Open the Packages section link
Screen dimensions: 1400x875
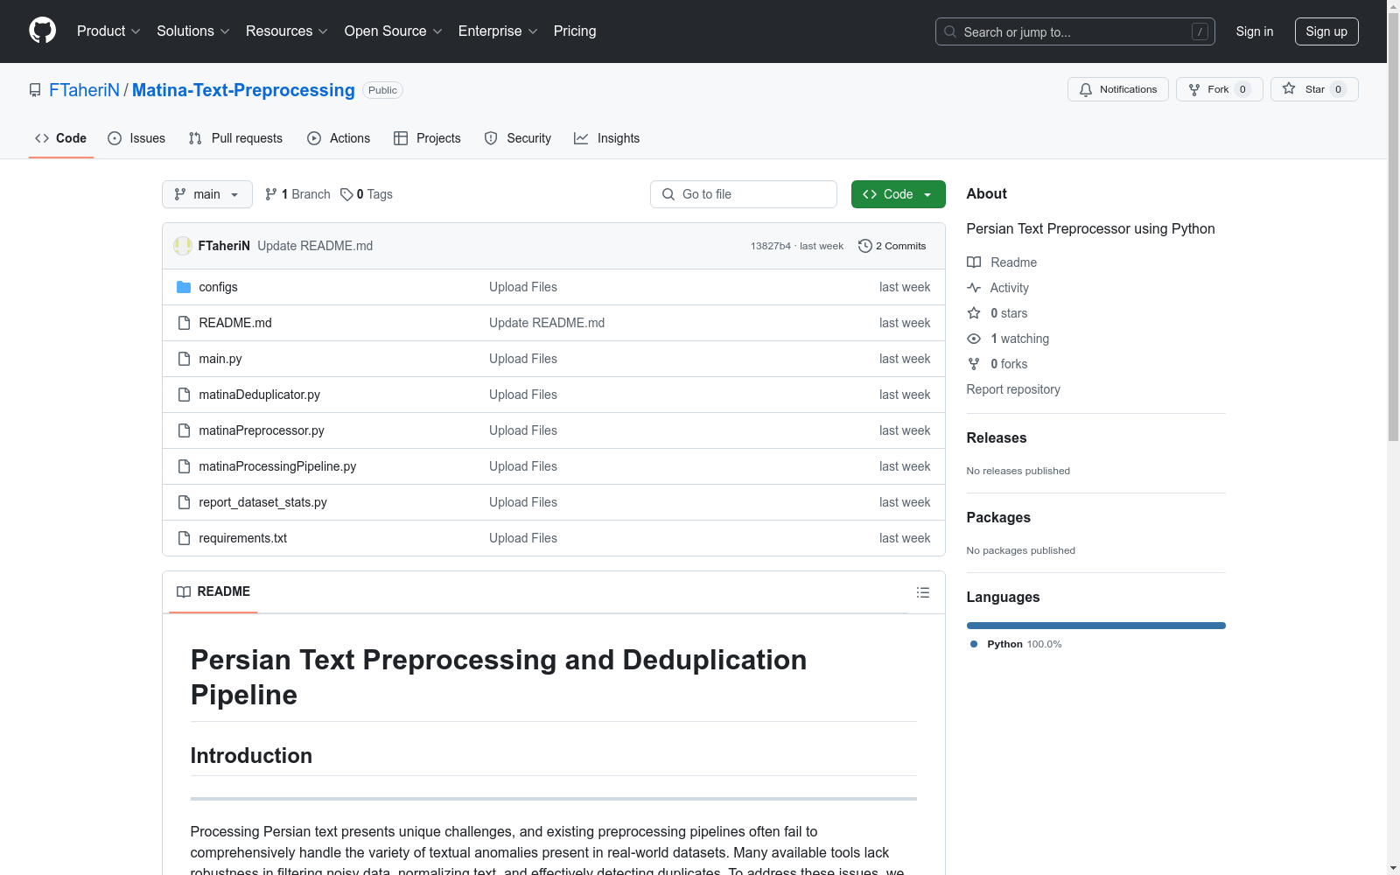click(x=998, y=517)
